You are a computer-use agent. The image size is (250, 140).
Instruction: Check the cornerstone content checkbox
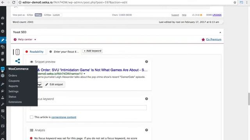[x=32, y=117]
